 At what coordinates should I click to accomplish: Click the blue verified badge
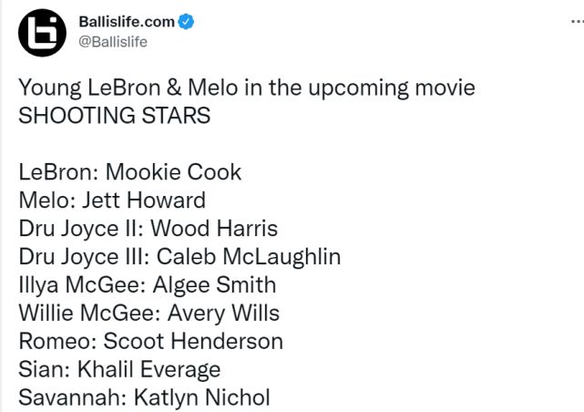[x=185, y=23]
